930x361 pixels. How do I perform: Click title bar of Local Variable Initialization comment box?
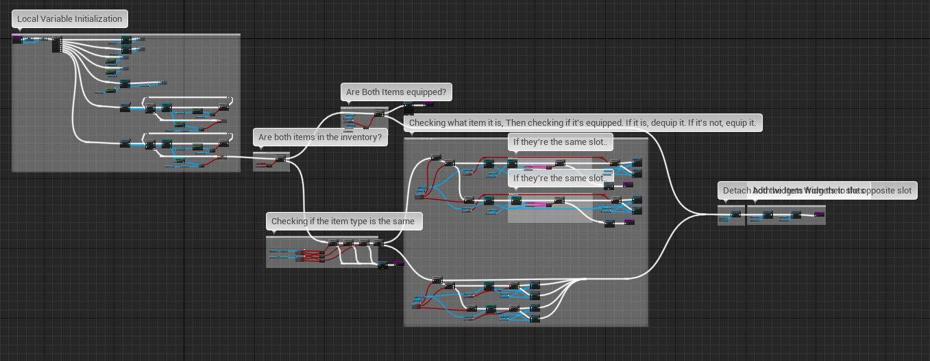click(x=126, y=34)
